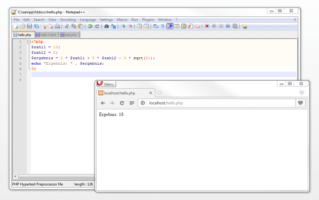The image size is (319, 200).
Task: Click Run Macro Multiple Times icon
Action: tap(228, 26)
